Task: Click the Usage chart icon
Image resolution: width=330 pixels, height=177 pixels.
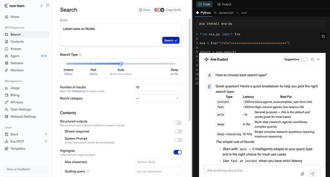Action: click(x=7, y=88)
